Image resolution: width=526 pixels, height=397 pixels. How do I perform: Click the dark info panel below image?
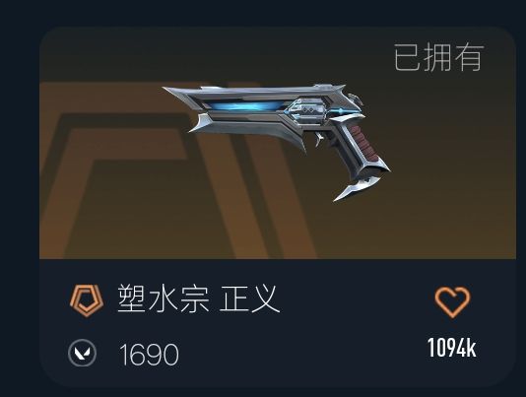[278, 323]
